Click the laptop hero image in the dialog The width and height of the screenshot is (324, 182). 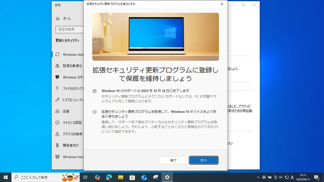[156, 37]
